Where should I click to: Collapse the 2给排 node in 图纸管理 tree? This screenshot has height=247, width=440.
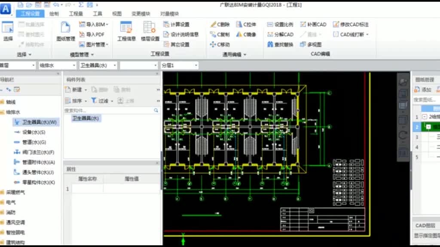[x=424, y=117]
